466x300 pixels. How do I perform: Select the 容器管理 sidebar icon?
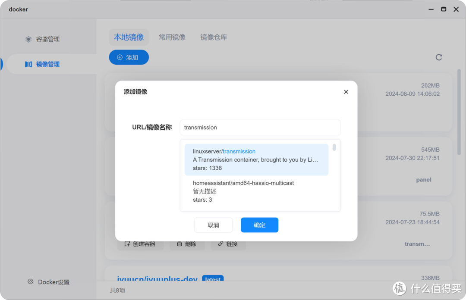coord(28,39)
